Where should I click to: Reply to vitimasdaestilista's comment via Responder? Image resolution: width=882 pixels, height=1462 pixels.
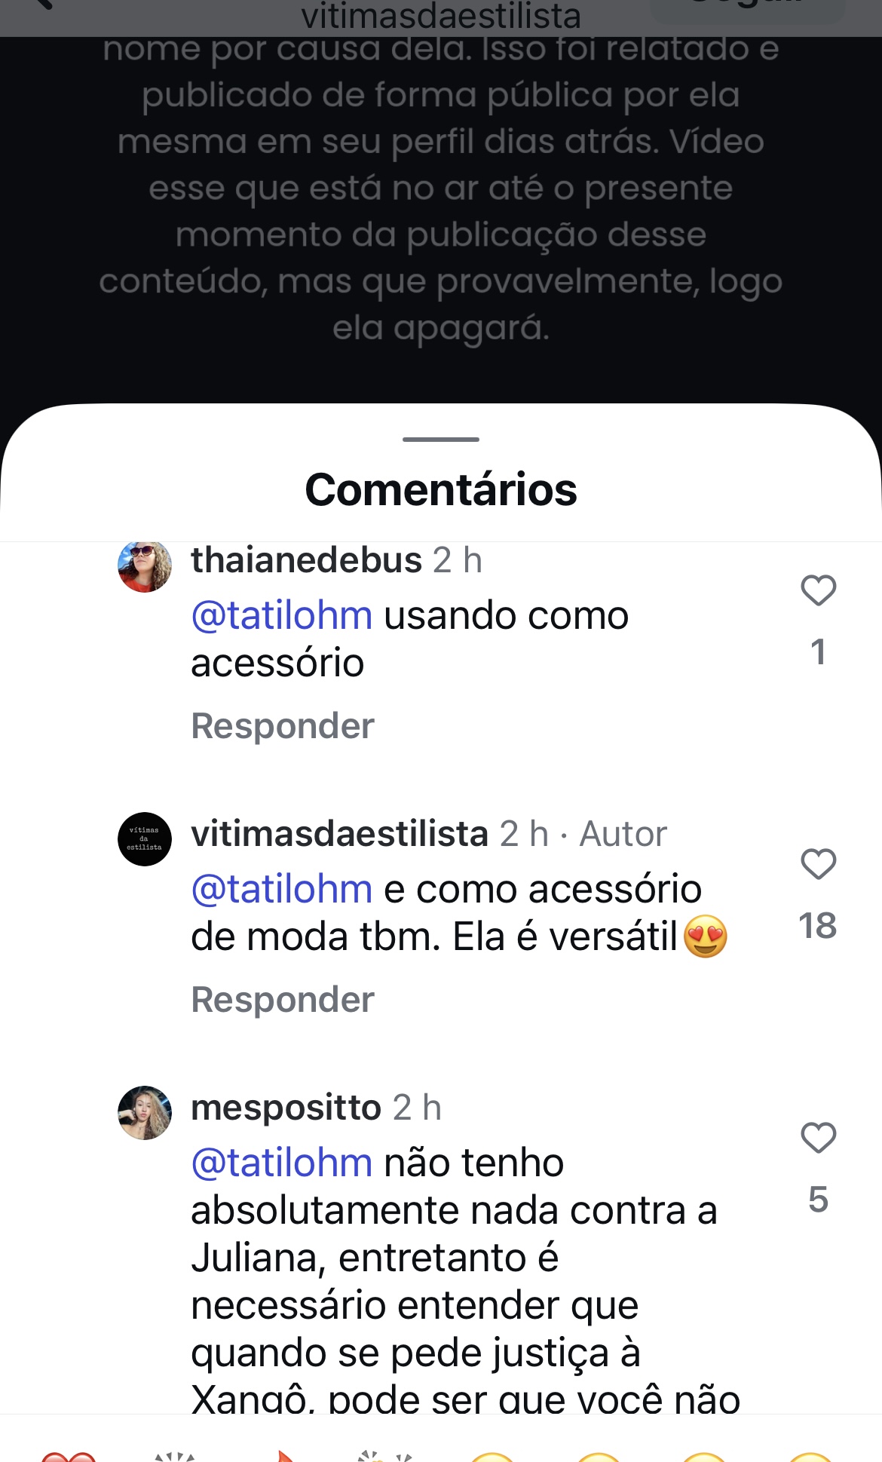tap(283, 1000)
